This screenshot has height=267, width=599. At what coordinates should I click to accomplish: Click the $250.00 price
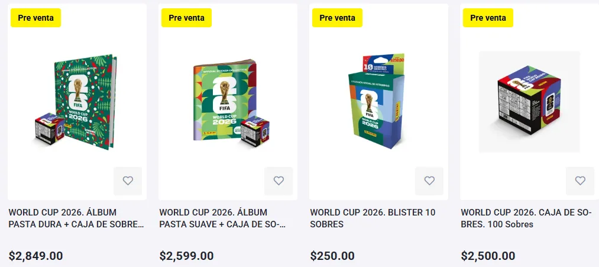pos(332,256)
